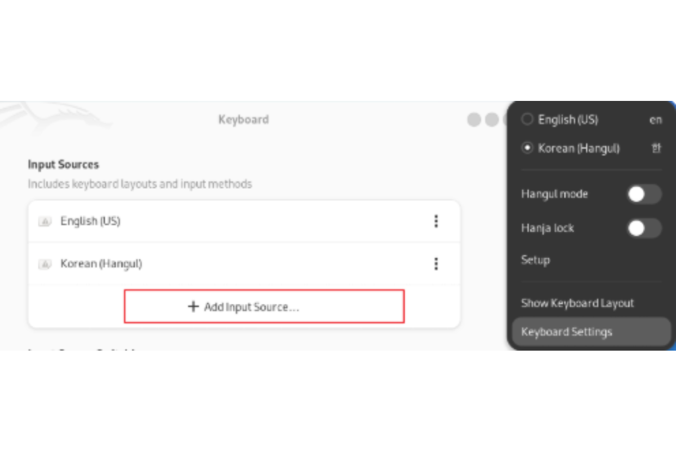Click the leftmost round window control button

pyautogui.click(x=474, y=120)
